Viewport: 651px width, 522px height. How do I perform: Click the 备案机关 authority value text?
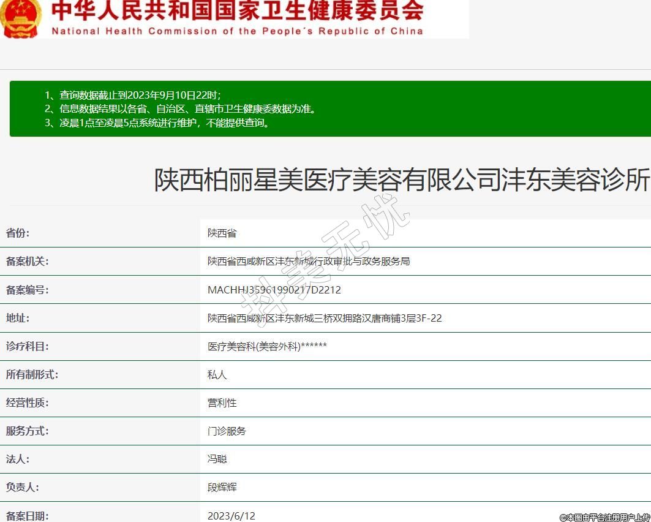coord(309,261)
